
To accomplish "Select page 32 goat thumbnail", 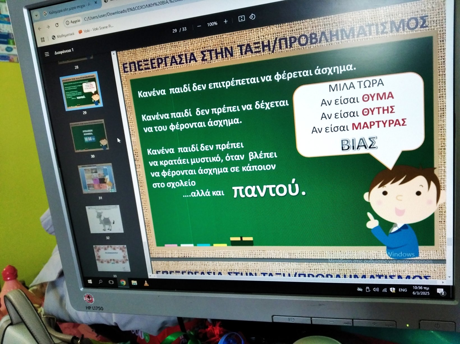I will point(105,219).
